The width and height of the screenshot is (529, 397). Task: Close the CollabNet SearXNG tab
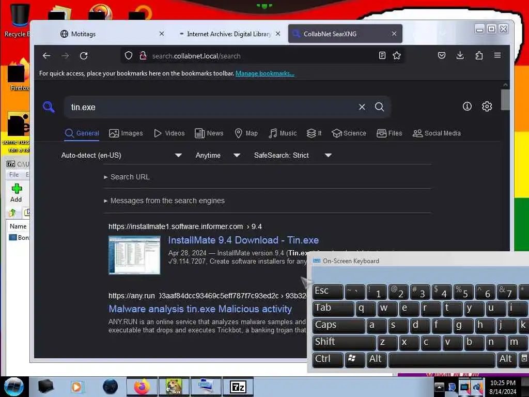coord(394,34)
